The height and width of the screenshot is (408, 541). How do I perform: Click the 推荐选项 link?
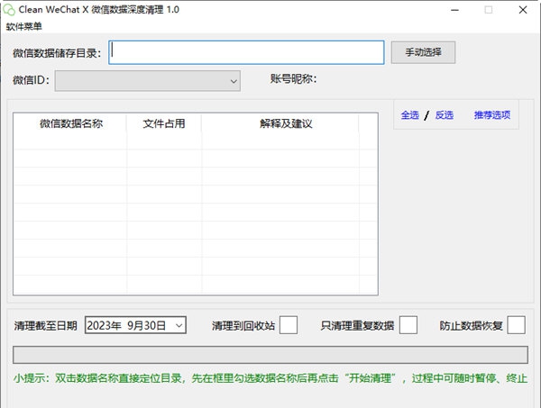492,114
